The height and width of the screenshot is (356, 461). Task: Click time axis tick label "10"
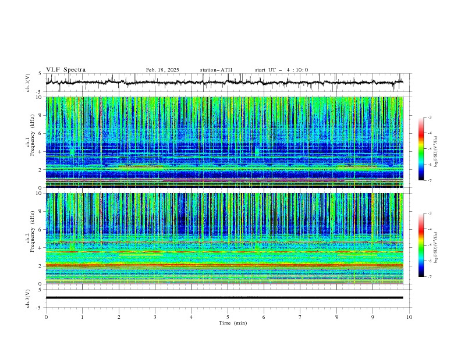click(409, 317)
